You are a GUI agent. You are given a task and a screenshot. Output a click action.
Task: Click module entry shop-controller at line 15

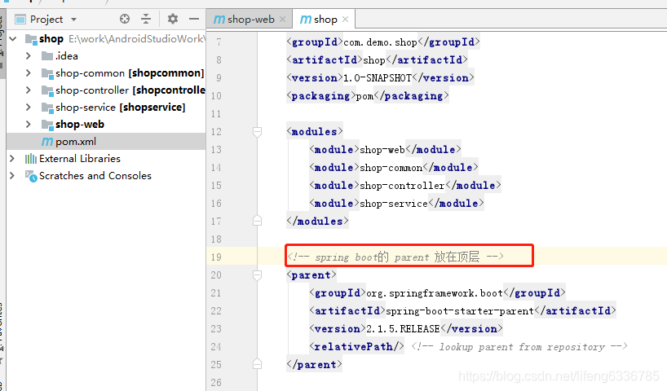403,186
